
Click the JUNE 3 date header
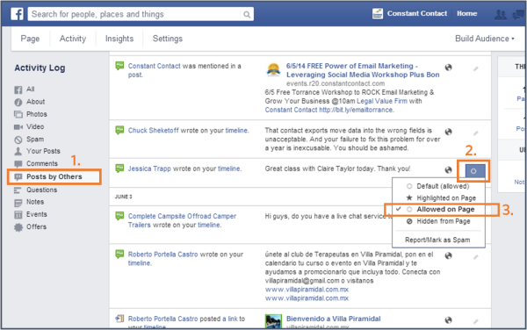pos(123,197)
